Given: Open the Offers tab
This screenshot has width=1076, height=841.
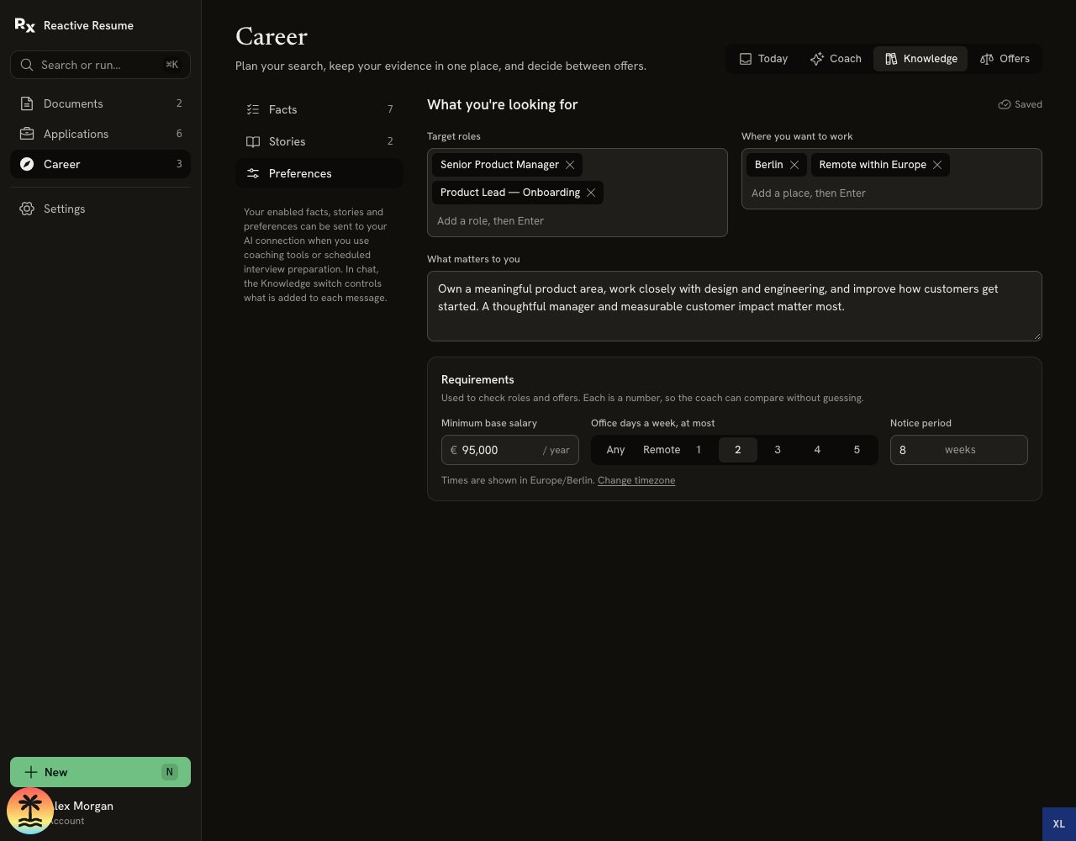Looking at the screenshot, I should point(1005,59).
